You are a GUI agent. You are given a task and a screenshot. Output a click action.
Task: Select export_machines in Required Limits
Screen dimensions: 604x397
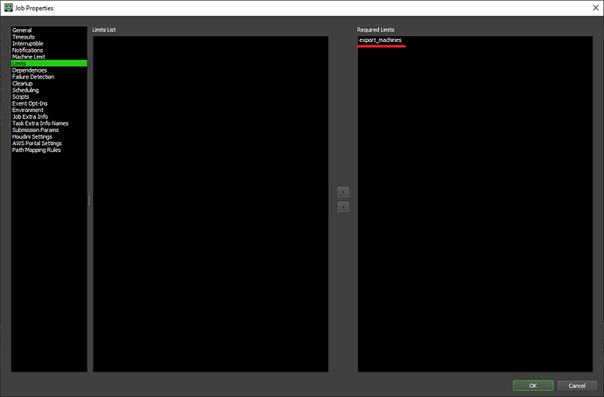tap(380, 40)
